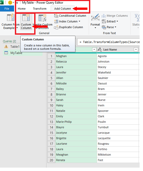Click the Extract ABC 123 icon
The width and height of the screenshot is (143, 171).
(104, 21)
